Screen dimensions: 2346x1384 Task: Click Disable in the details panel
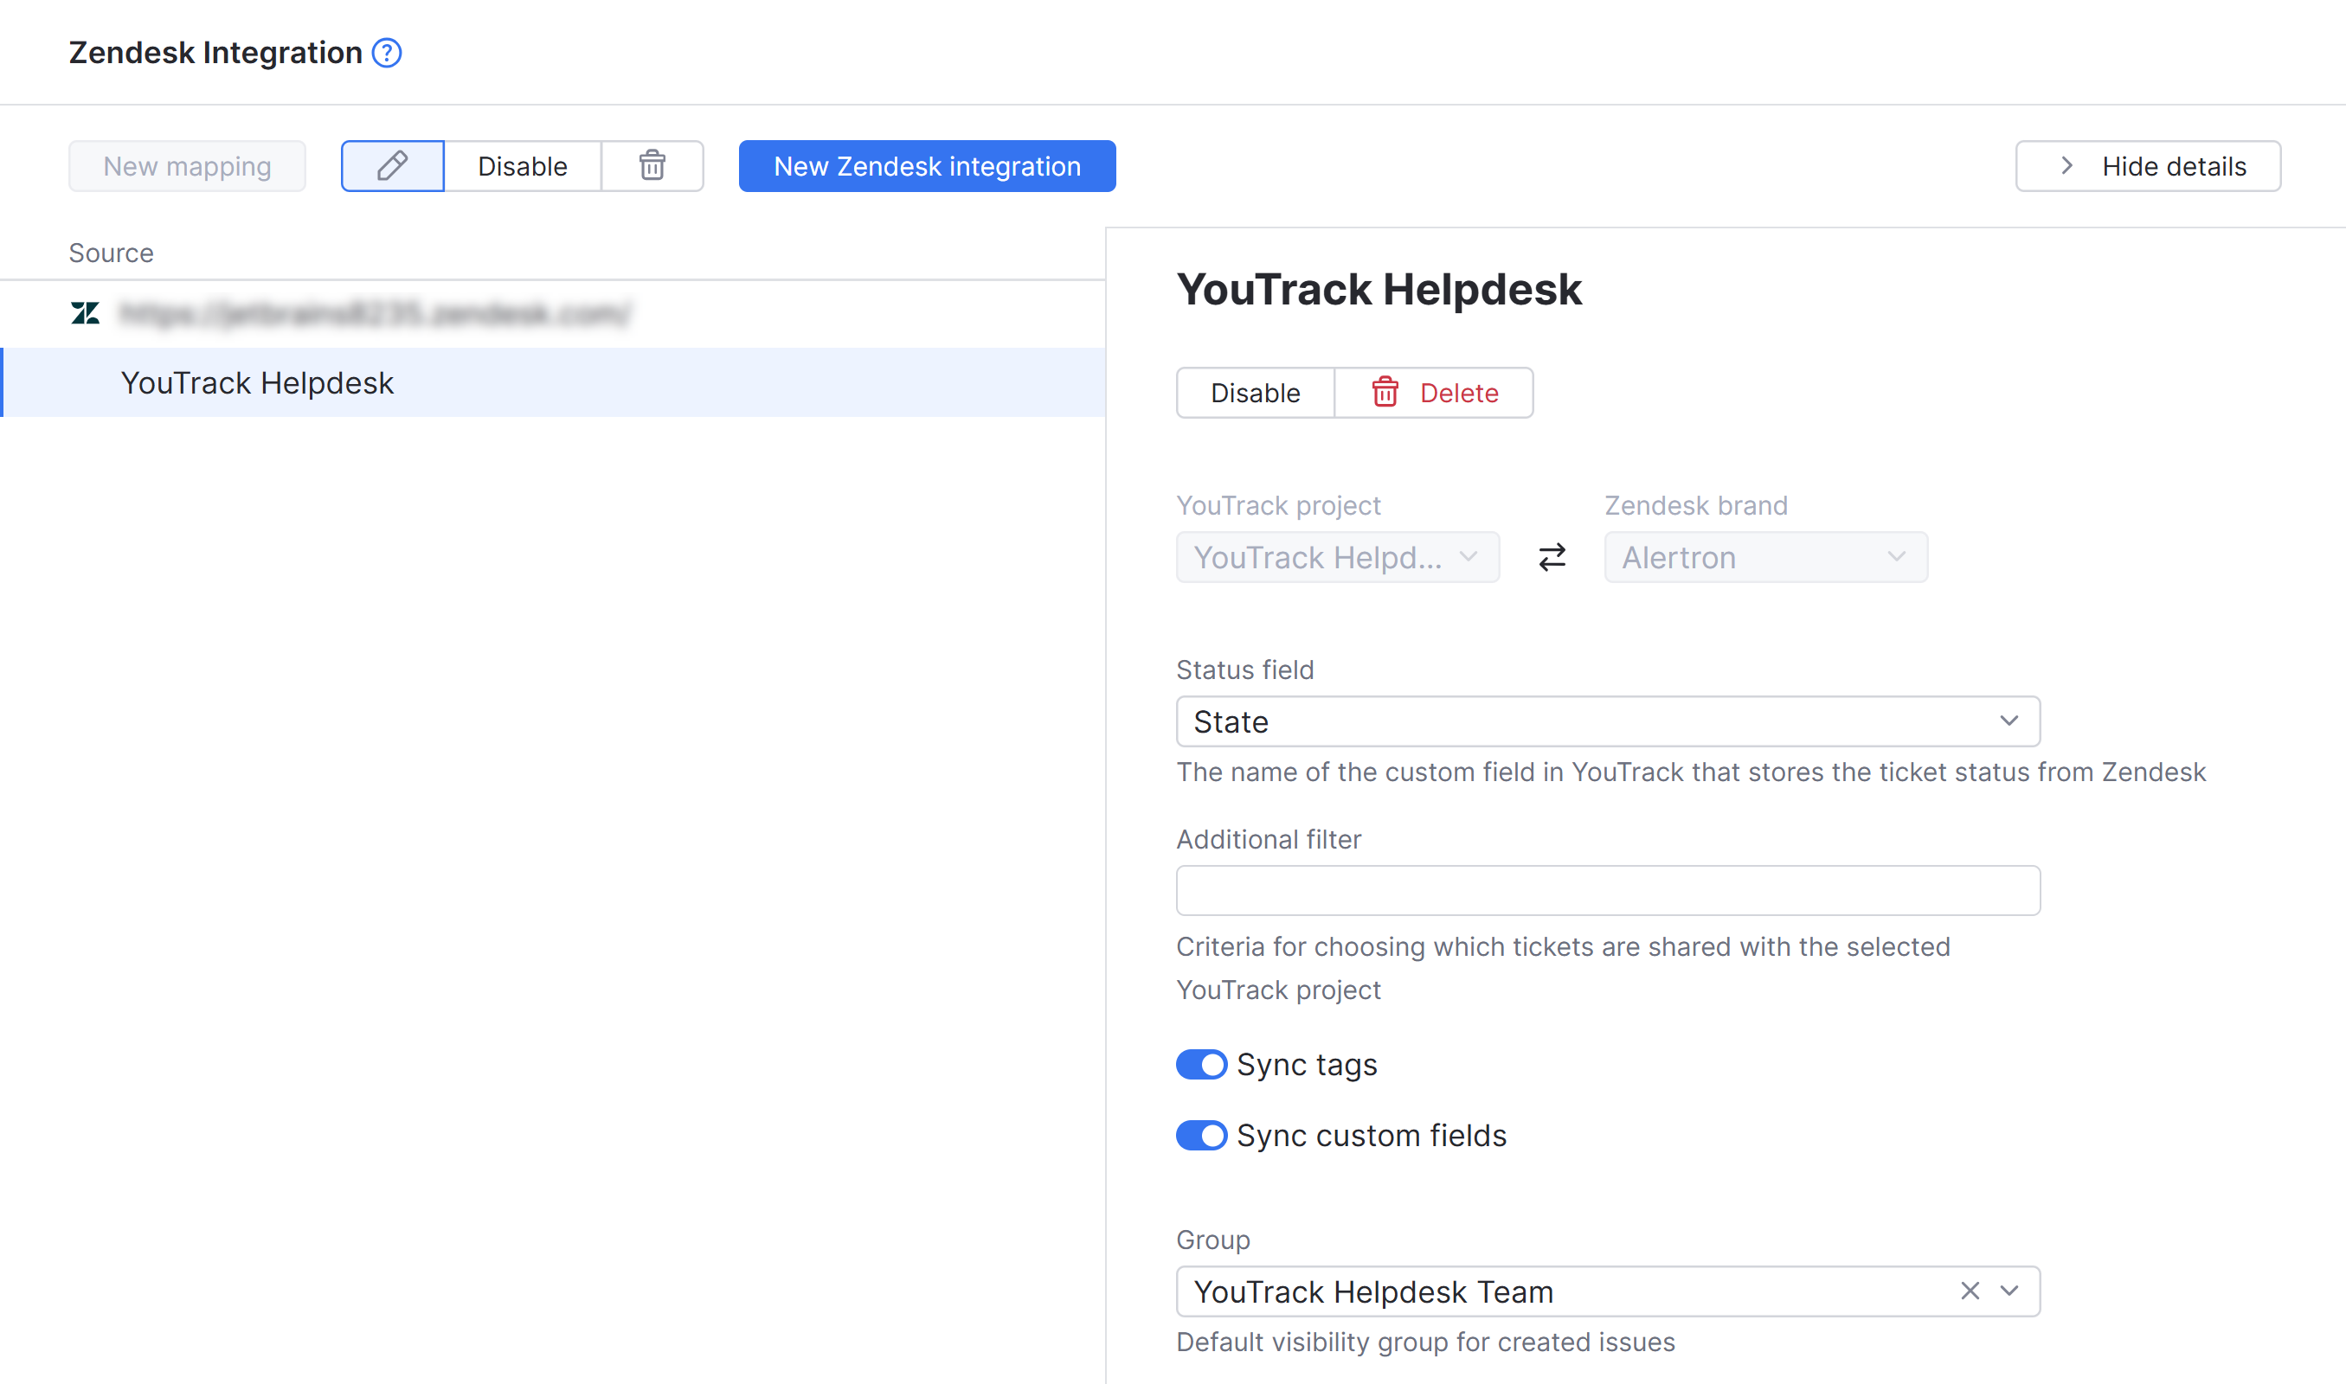[x=1255, y=393]
